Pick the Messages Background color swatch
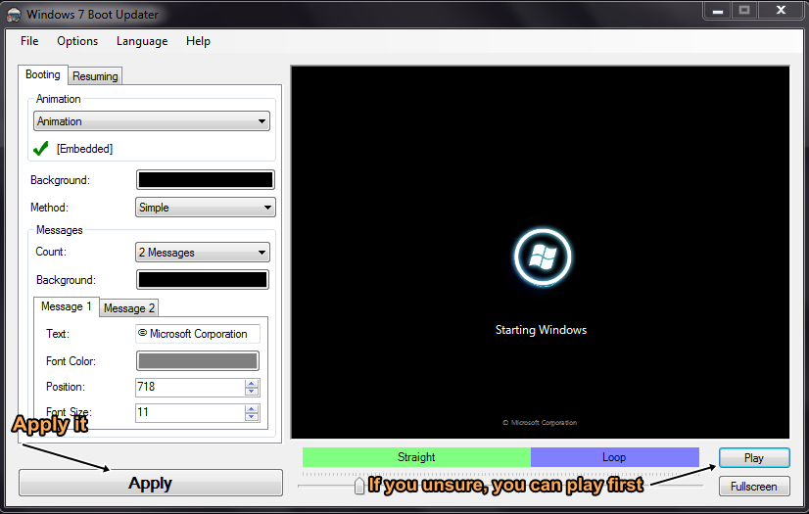This screenshot has width=809, height=514. pyautogui.click(x=202, y=280)
